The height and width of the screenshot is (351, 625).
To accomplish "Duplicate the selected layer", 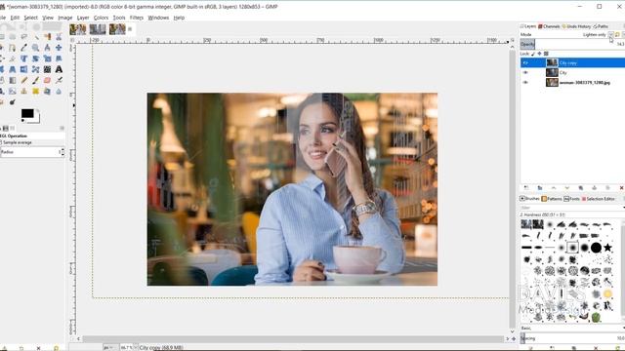I will (581, 188).
